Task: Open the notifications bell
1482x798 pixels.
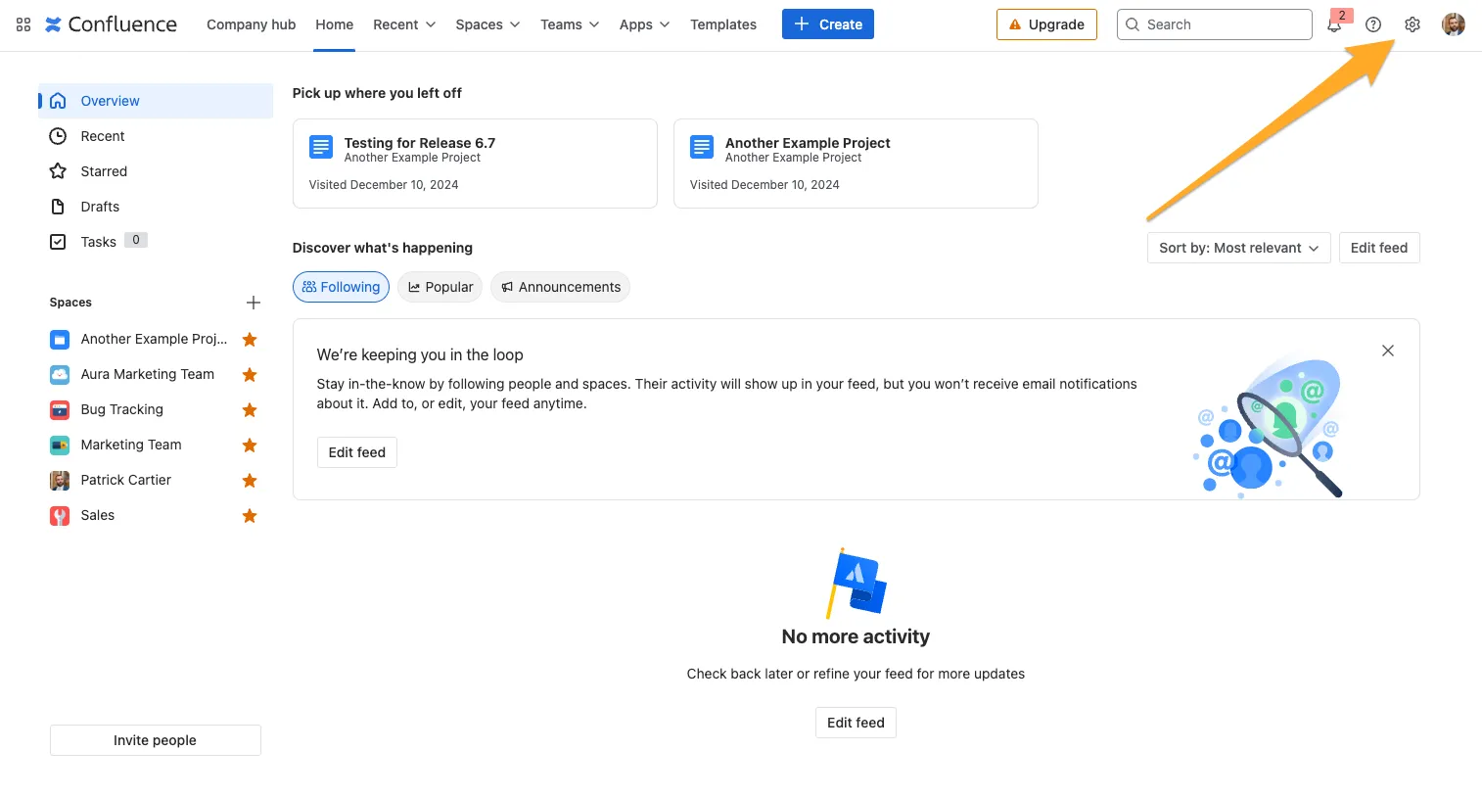Action: pos(1334,25)
